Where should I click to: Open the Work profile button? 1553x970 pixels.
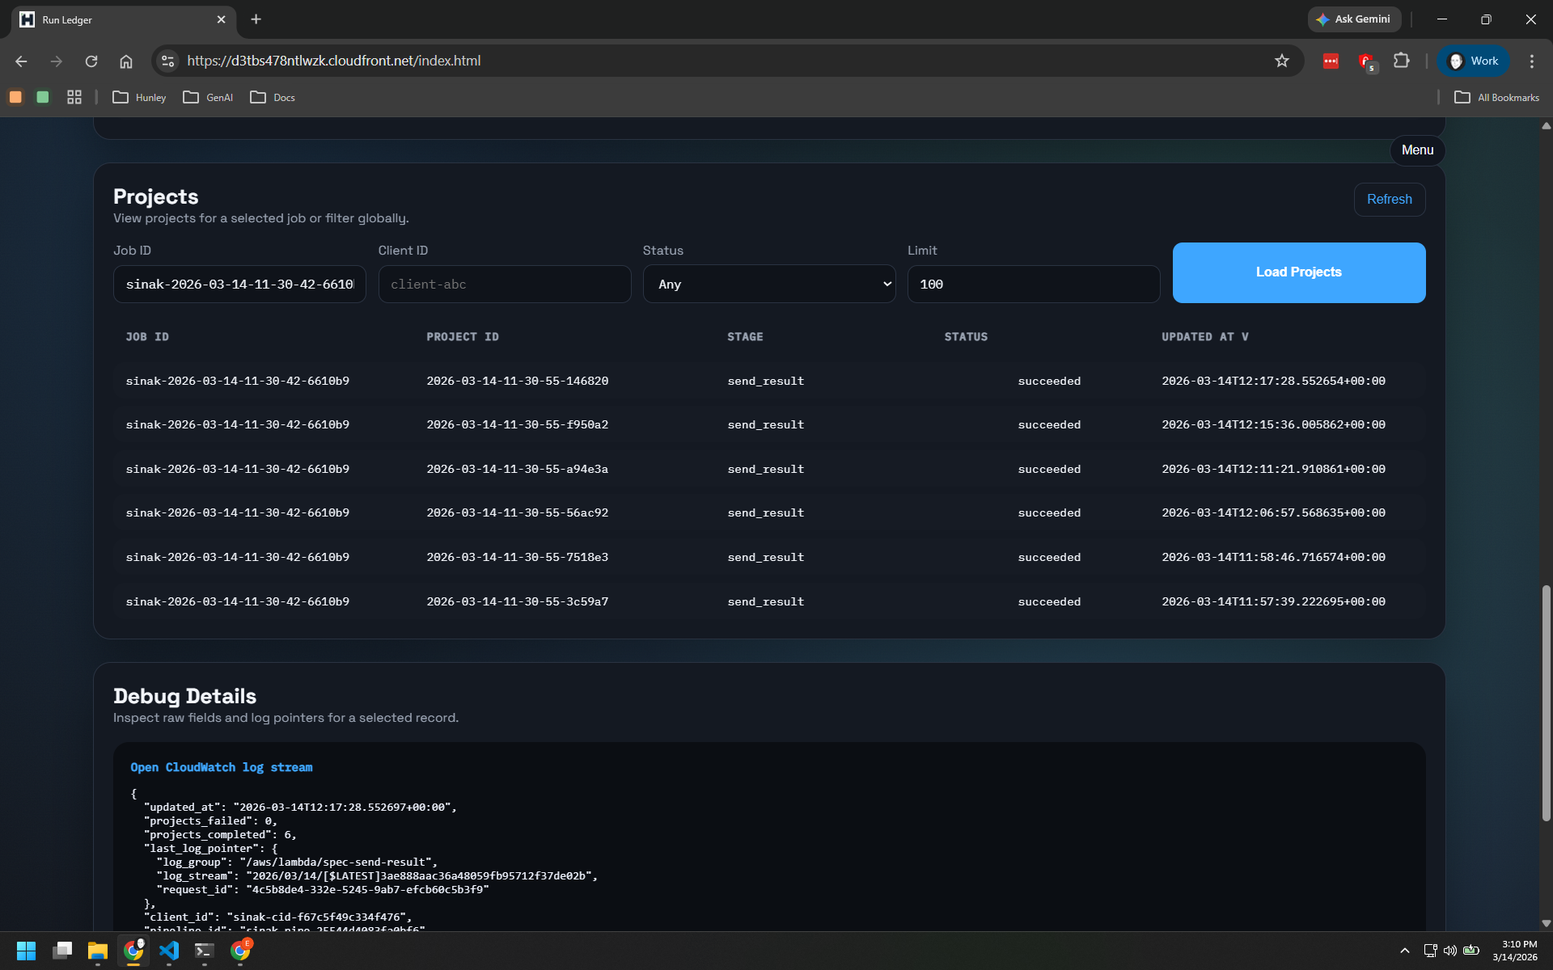tap(1473, 61)
